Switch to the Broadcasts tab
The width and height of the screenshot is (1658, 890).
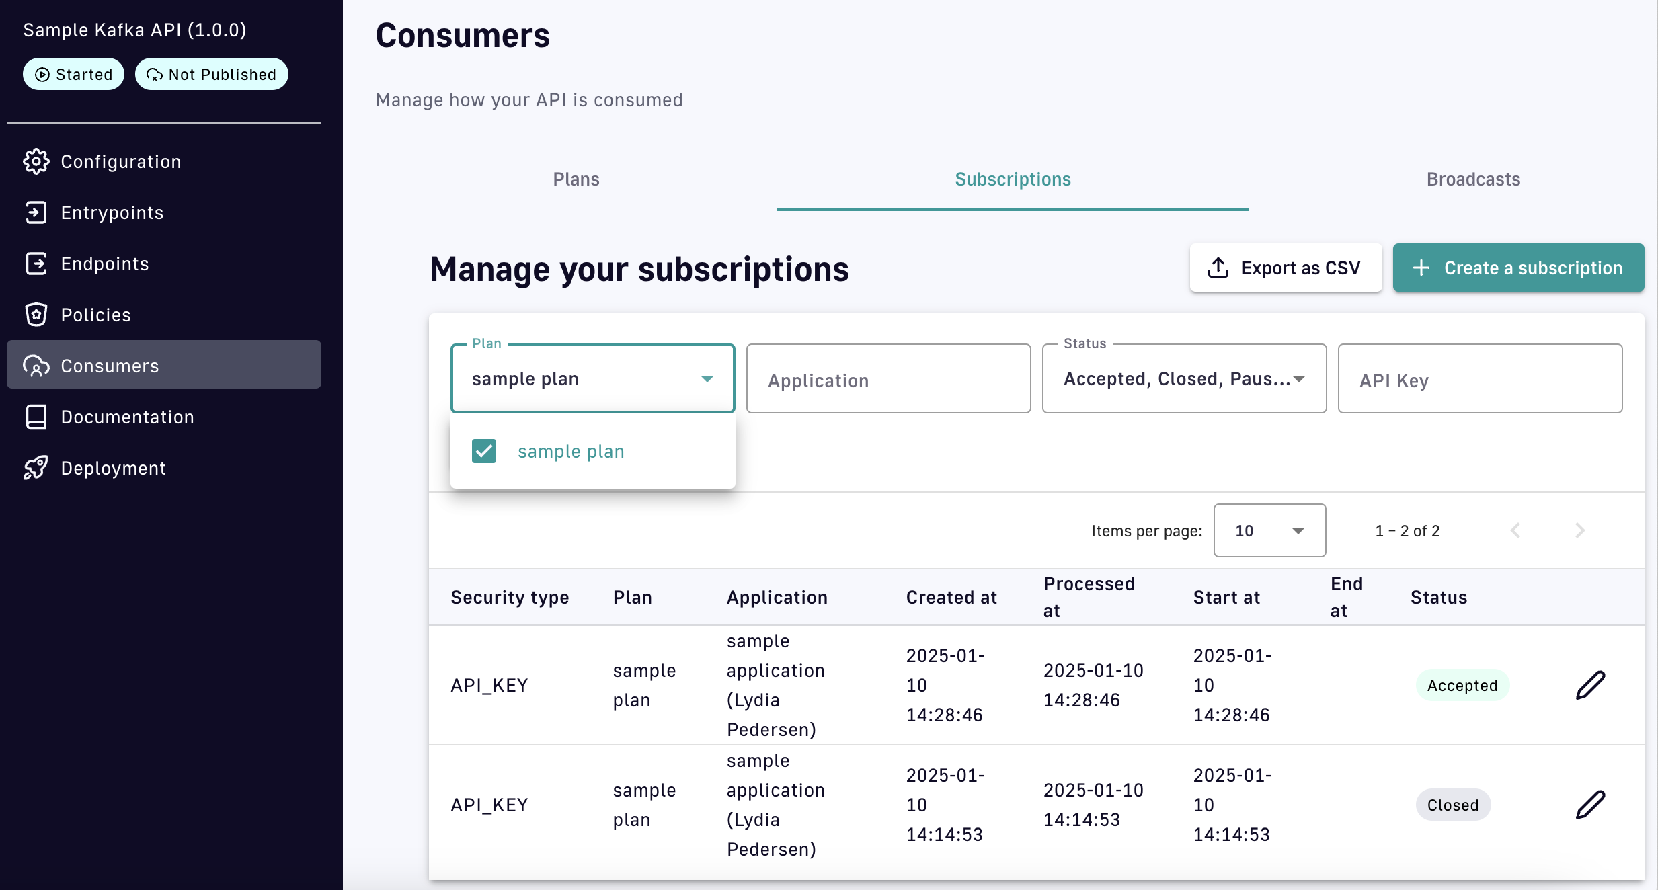[1473, 179]
